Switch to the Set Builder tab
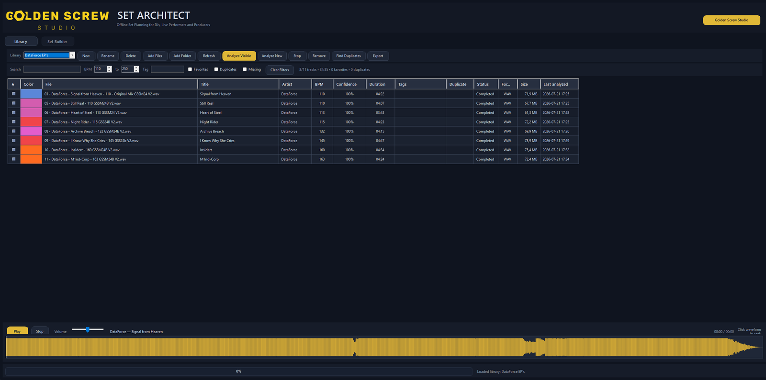Viewport: 766px width, 380px height. (x=57, y=42)
